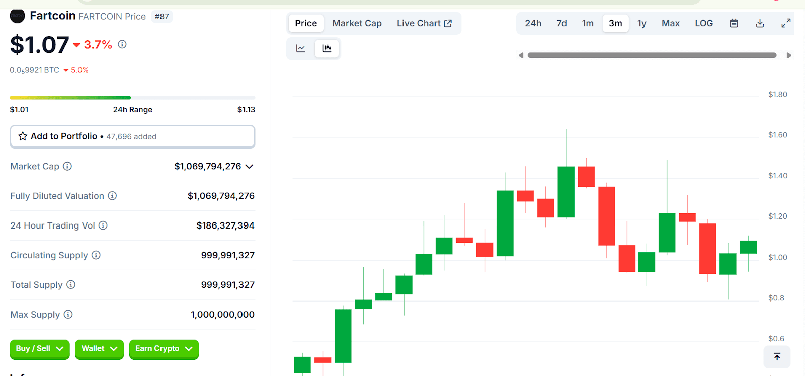Viewport: 805px width, 376px height.
Task: Click Market Cap value $1,069,794,276
Action: point(208,166)
